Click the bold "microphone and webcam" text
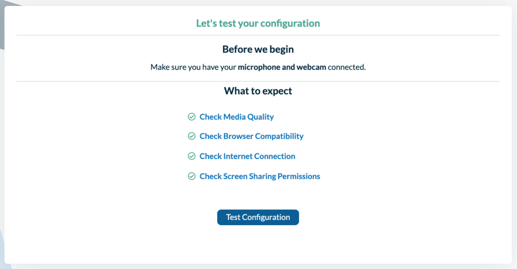517x269 pixels. point(282,67)
